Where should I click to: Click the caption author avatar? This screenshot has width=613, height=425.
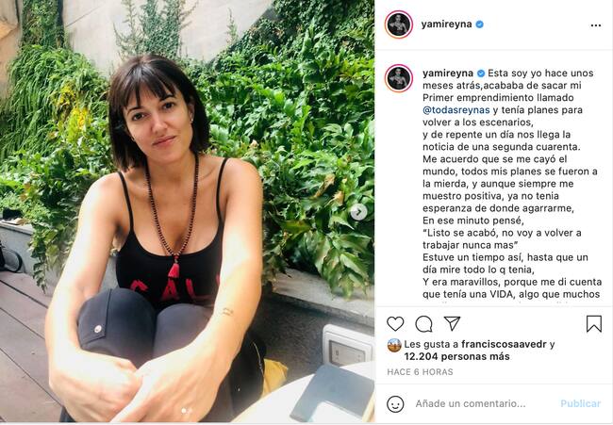pyautogui.click(x=399, y=78)
